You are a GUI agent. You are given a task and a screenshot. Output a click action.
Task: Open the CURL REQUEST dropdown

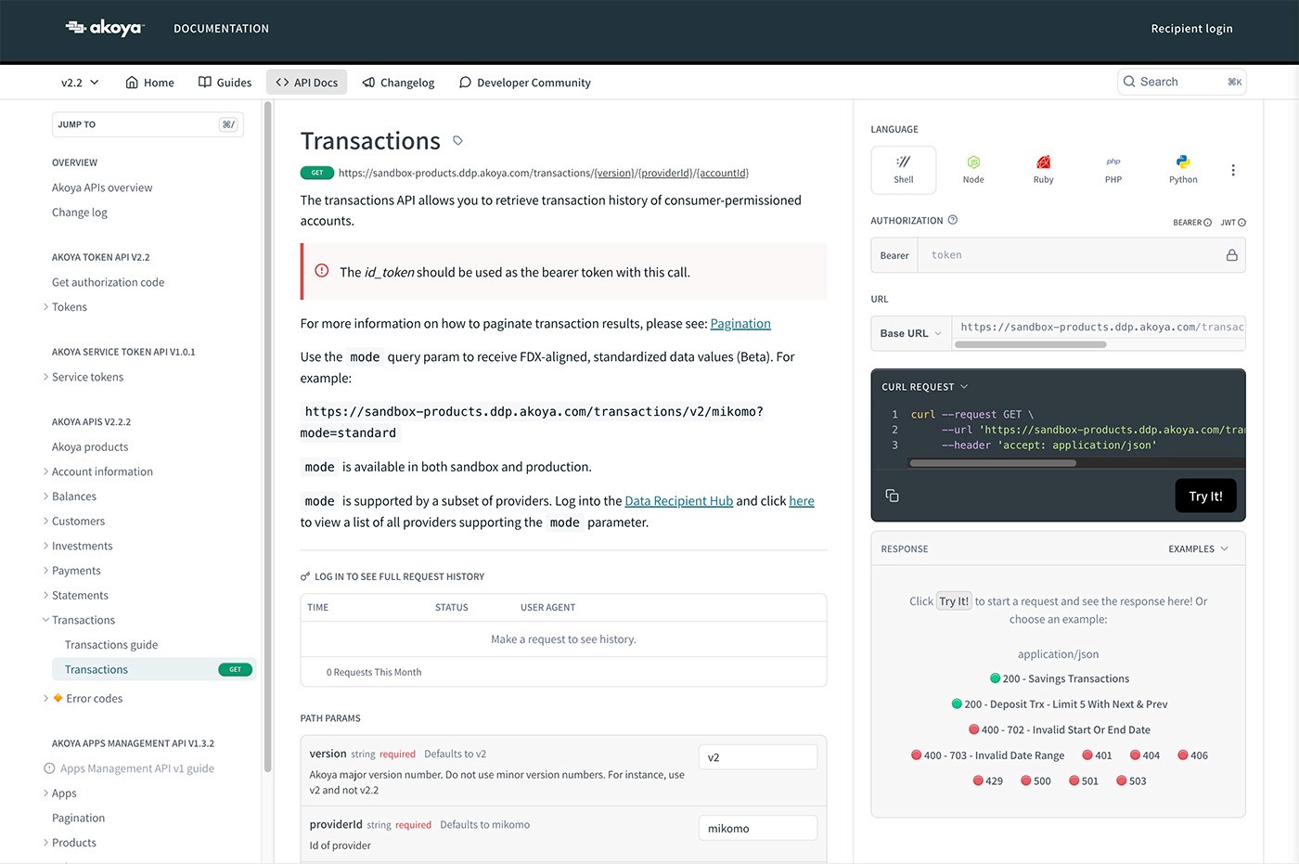(924, 387)
